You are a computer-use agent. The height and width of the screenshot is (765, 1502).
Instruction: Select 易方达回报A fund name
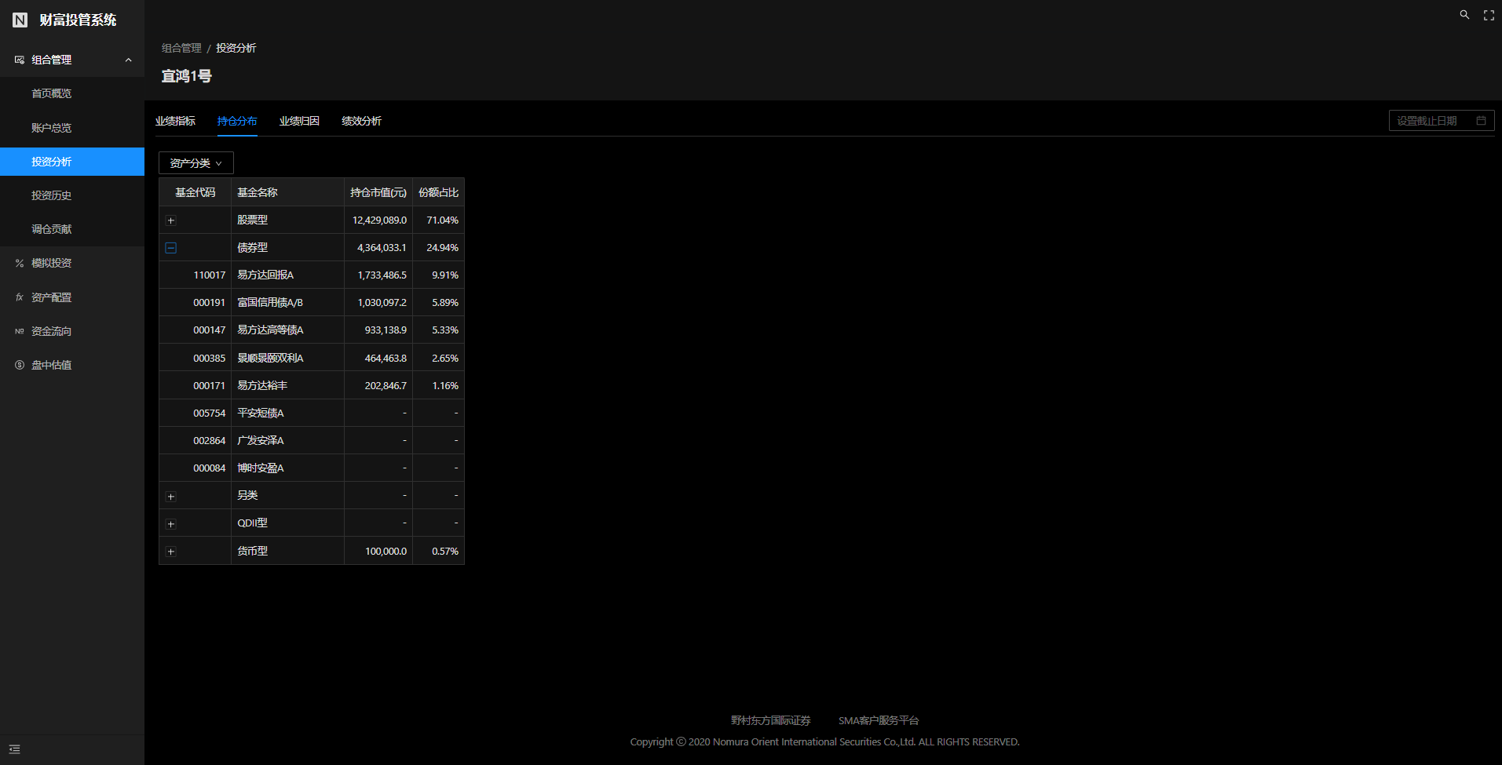(265, 275)
